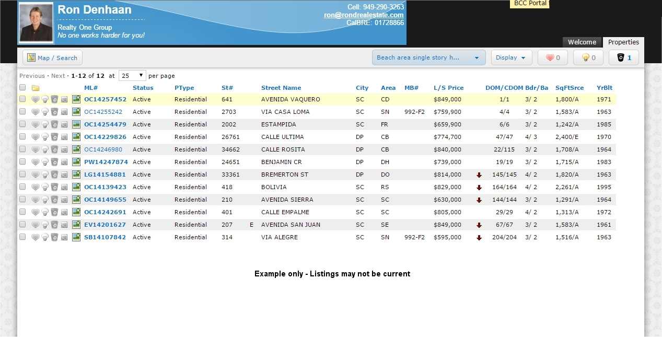The image size is (662, 337).
Task: Open listing link OC14257452
Action: (105, 99)
